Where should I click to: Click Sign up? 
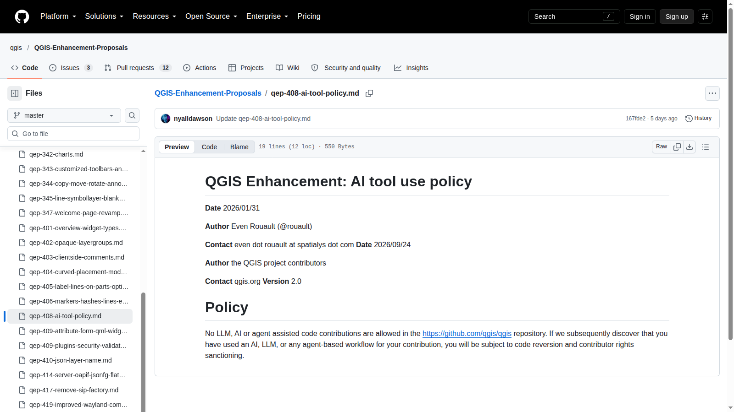click(x=677, y=16)
